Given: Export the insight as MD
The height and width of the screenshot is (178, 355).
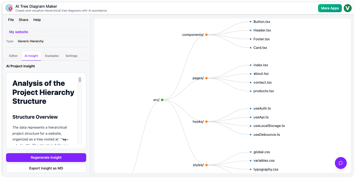Looking at the screenshot, I should pyautogui.click(x=46, y=168).
